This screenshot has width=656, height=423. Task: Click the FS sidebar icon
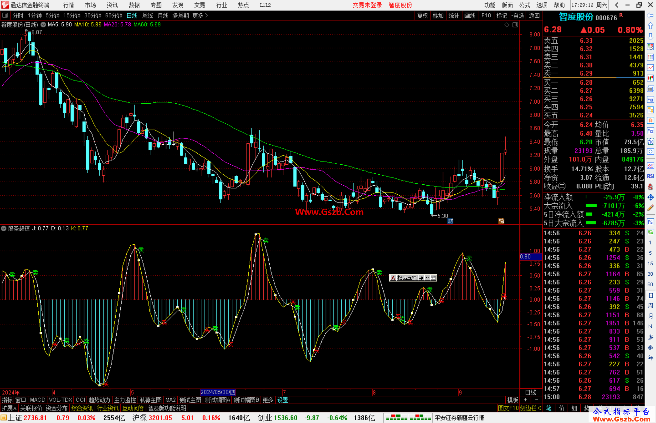[650, 222]
